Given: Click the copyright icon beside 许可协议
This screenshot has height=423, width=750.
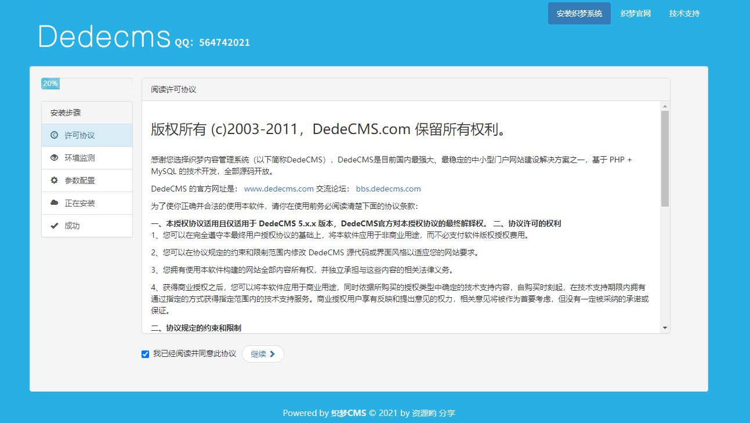Looking at the screenshot, I should coord(55,135).
